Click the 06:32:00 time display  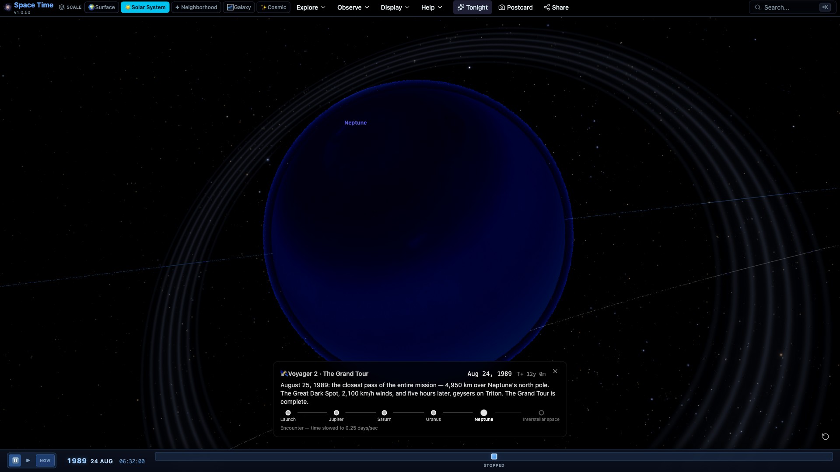point(132,462)
